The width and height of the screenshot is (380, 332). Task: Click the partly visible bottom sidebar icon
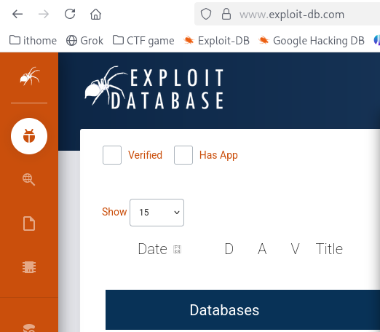point(29,328)
